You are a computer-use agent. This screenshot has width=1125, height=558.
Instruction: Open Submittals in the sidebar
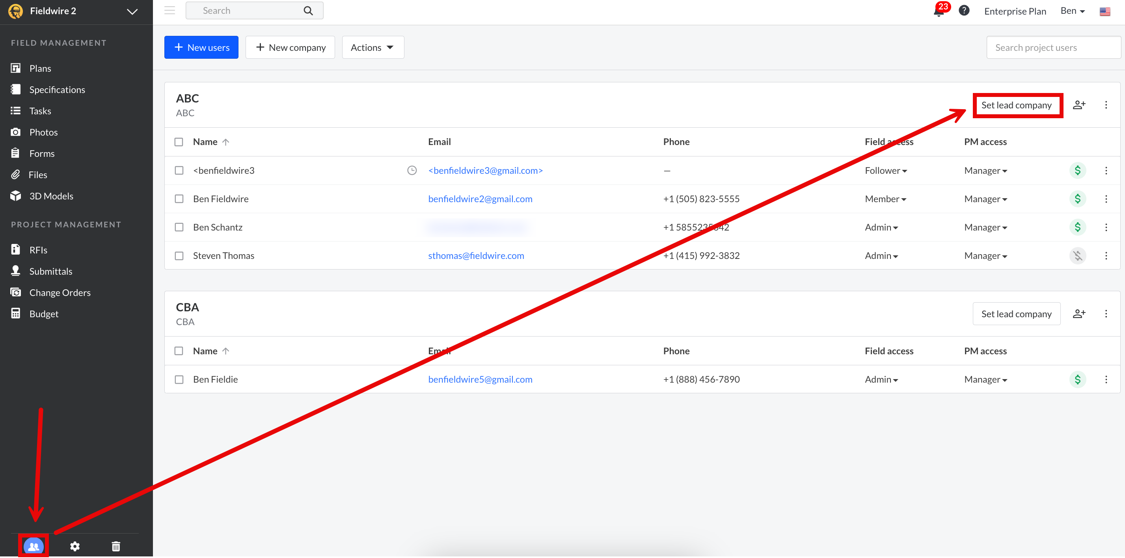(x=51, y=271)
